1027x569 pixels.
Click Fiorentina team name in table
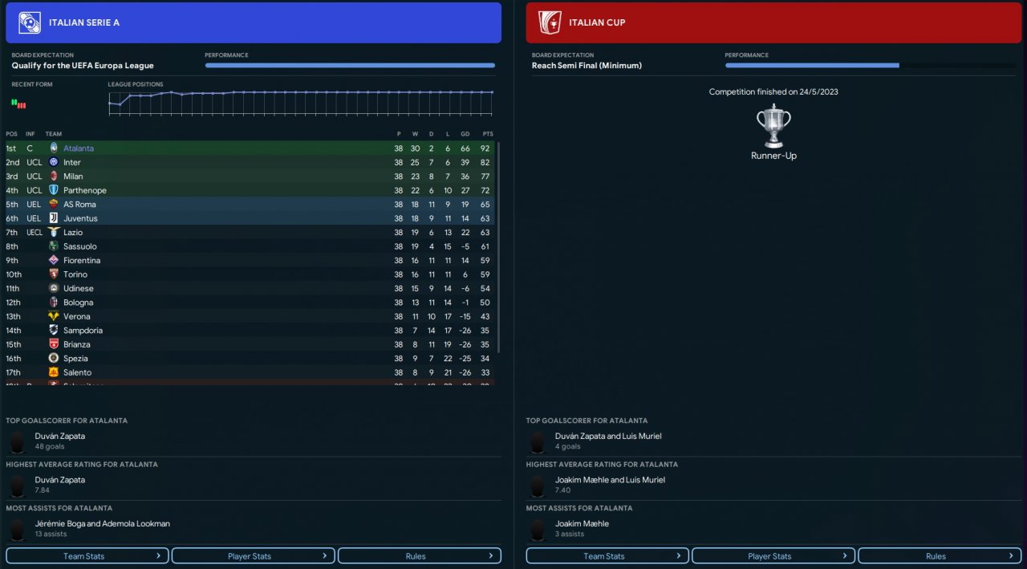coord(82,261)
